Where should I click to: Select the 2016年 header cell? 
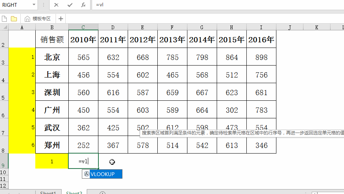pyautogui.click(x=261, y=40)
